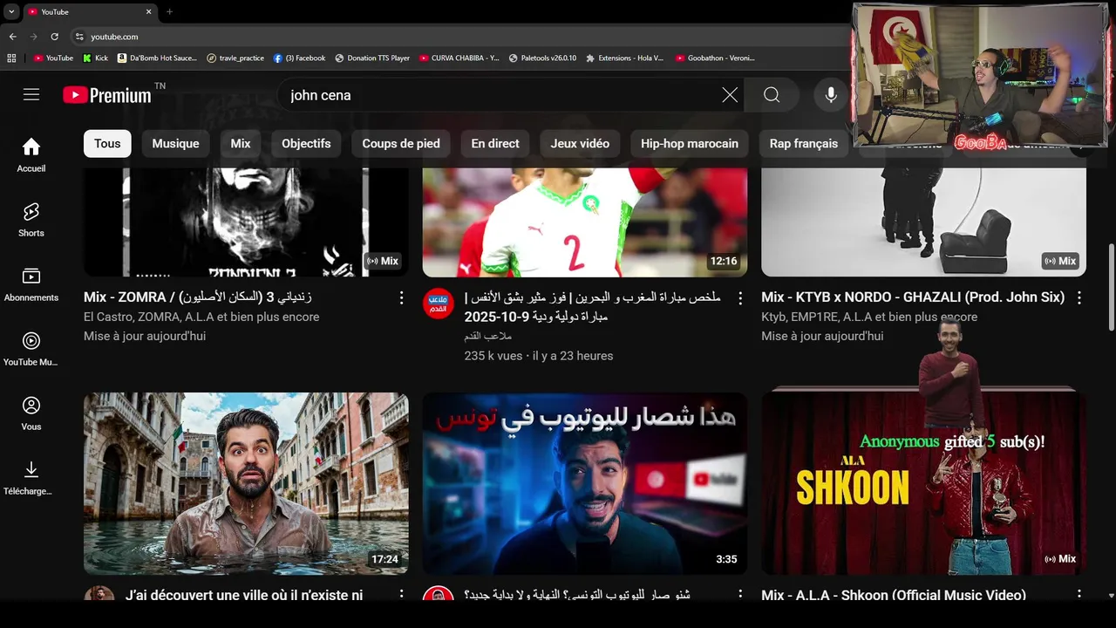Play the KTYB x NORDO mix thumbnail
The image size is (1116, 628).
923,222
